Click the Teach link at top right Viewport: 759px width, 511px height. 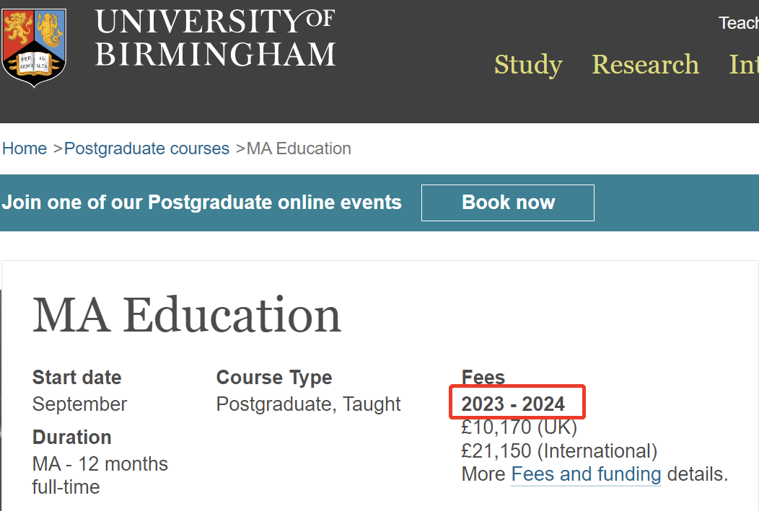tap(739, 23)
